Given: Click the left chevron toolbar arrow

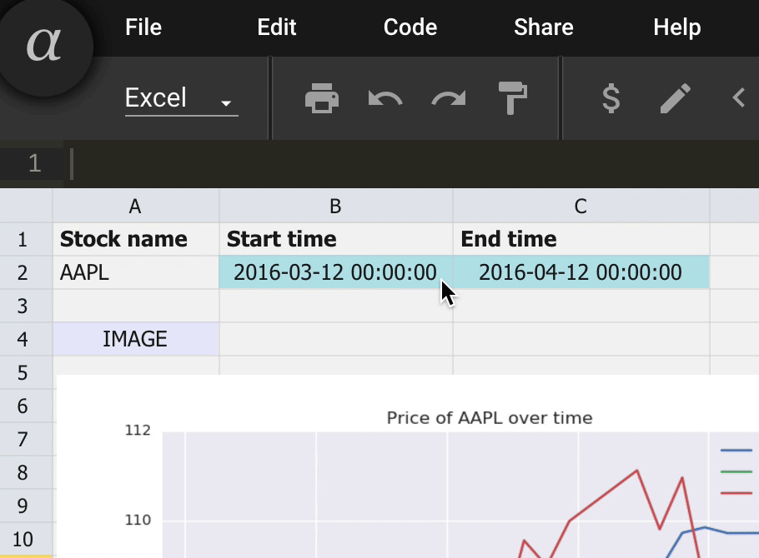Looking at the screenshot, I should click(x=738, y=98).
